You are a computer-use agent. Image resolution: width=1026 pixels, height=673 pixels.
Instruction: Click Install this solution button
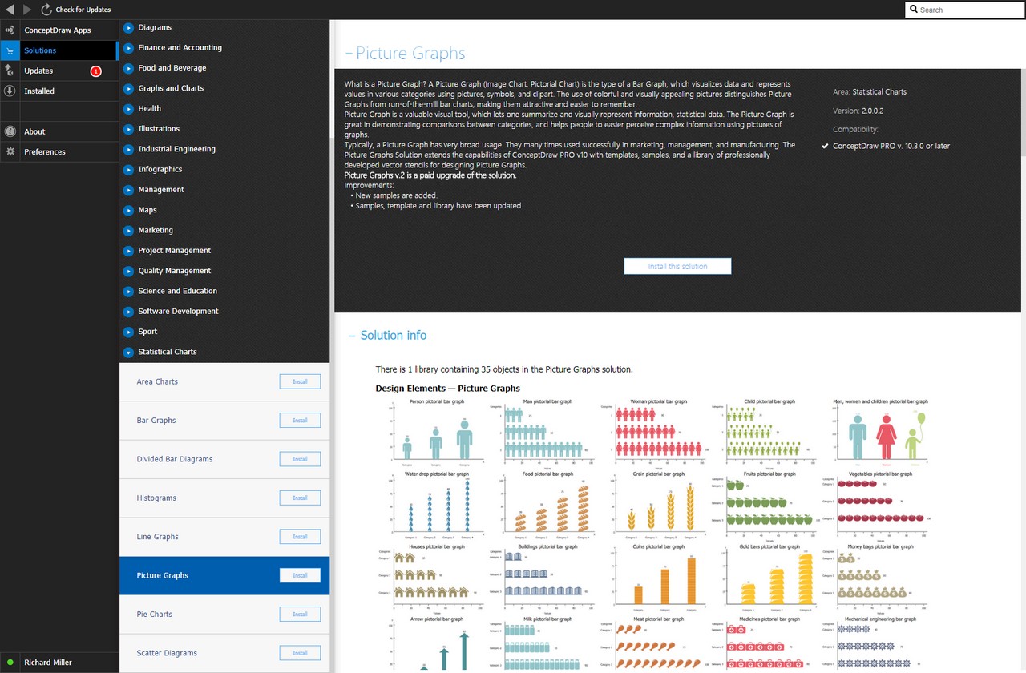(x=677, y=266)
